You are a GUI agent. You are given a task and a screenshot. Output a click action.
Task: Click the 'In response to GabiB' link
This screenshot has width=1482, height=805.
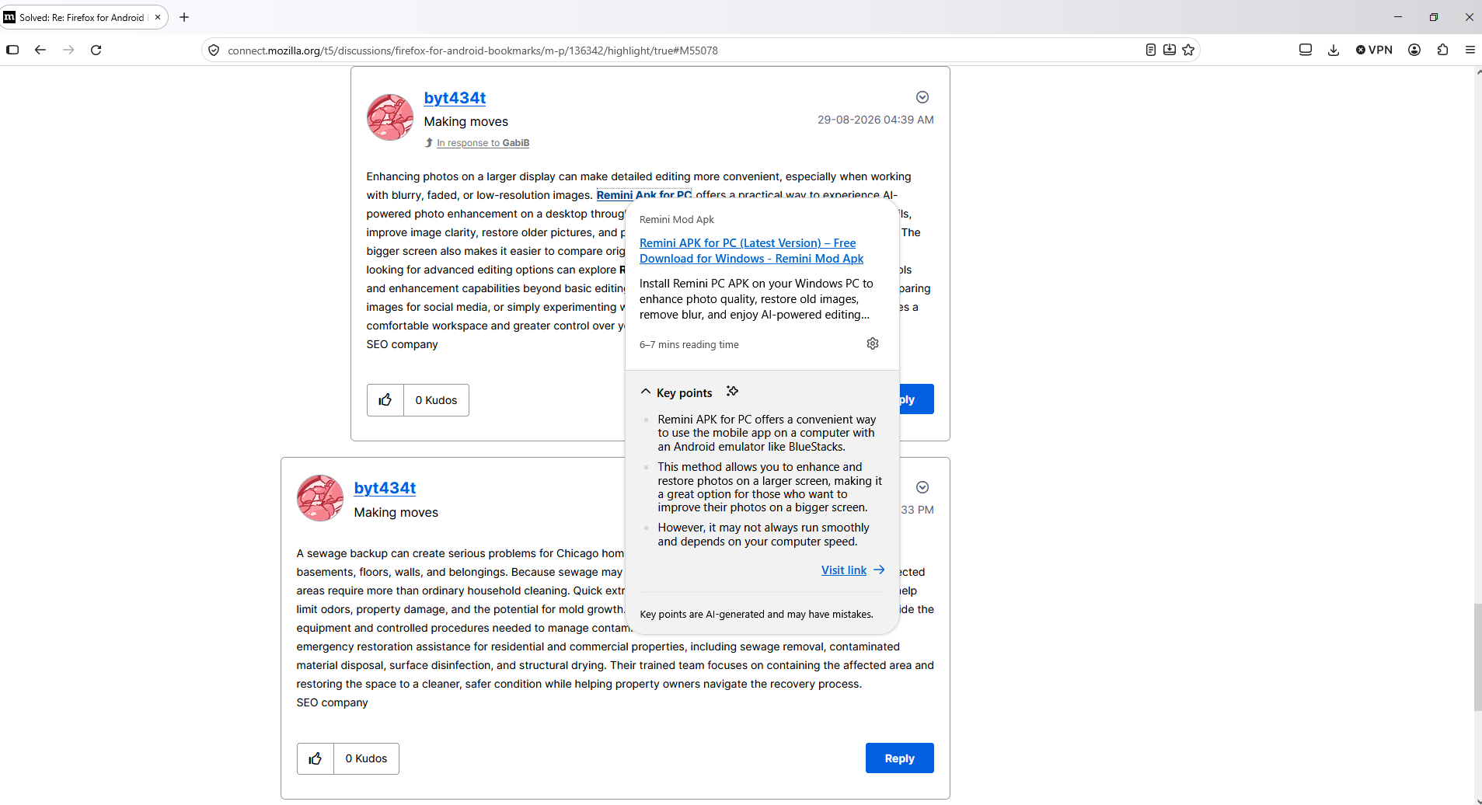483,143
